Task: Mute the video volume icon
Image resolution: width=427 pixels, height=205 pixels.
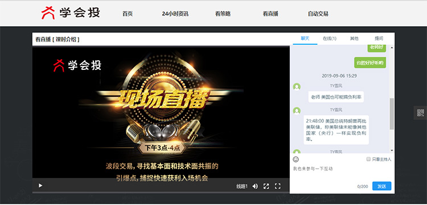Action: pos(255,186)
